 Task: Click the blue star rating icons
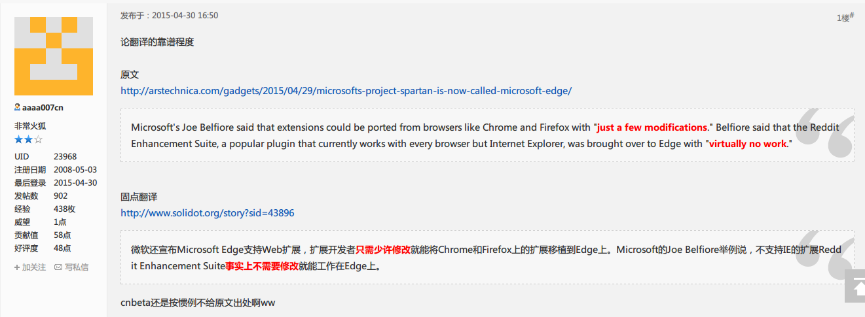29,140
